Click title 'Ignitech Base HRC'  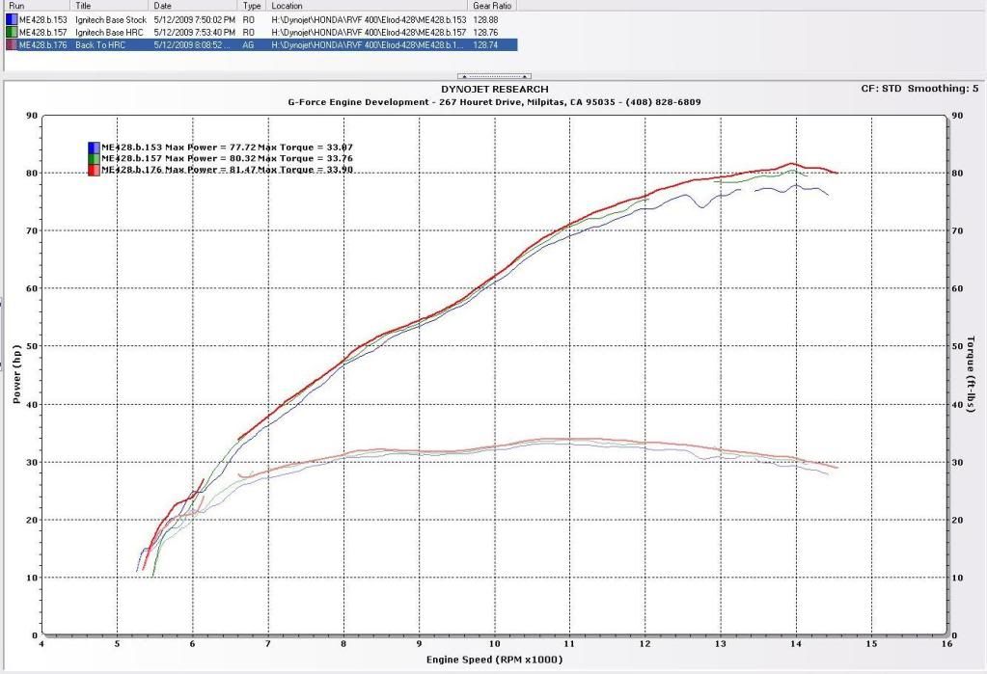tap(110, 32)
